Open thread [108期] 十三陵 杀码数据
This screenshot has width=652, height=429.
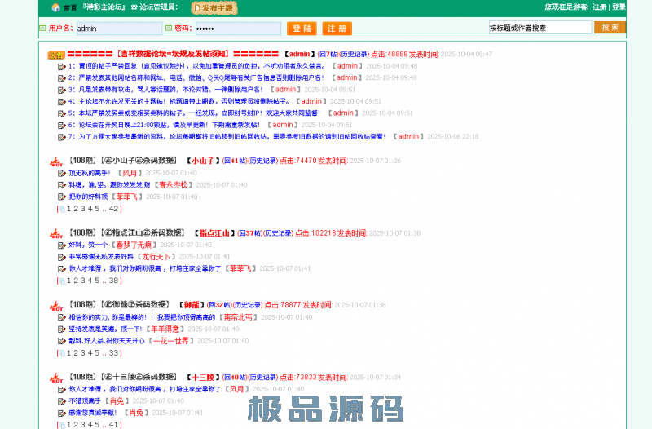[x=123, y=377]
